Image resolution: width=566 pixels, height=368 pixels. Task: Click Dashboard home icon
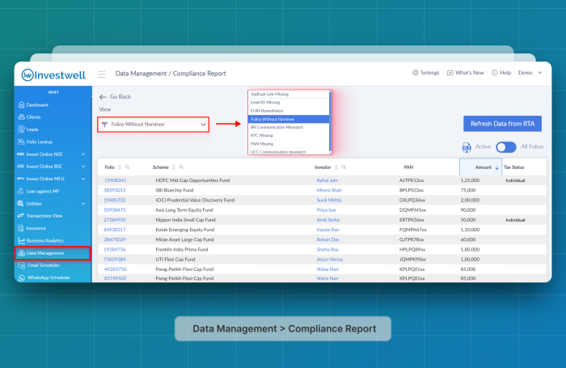coord(21,104)
